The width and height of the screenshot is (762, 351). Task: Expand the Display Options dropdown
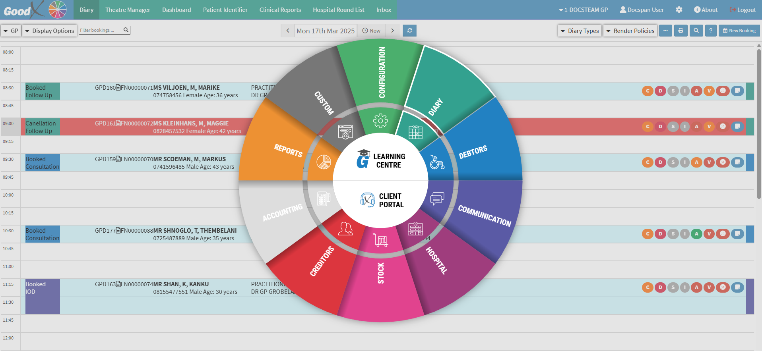point(49,31)
